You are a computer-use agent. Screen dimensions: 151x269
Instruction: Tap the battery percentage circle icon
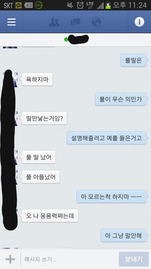(x=39, y=5)
